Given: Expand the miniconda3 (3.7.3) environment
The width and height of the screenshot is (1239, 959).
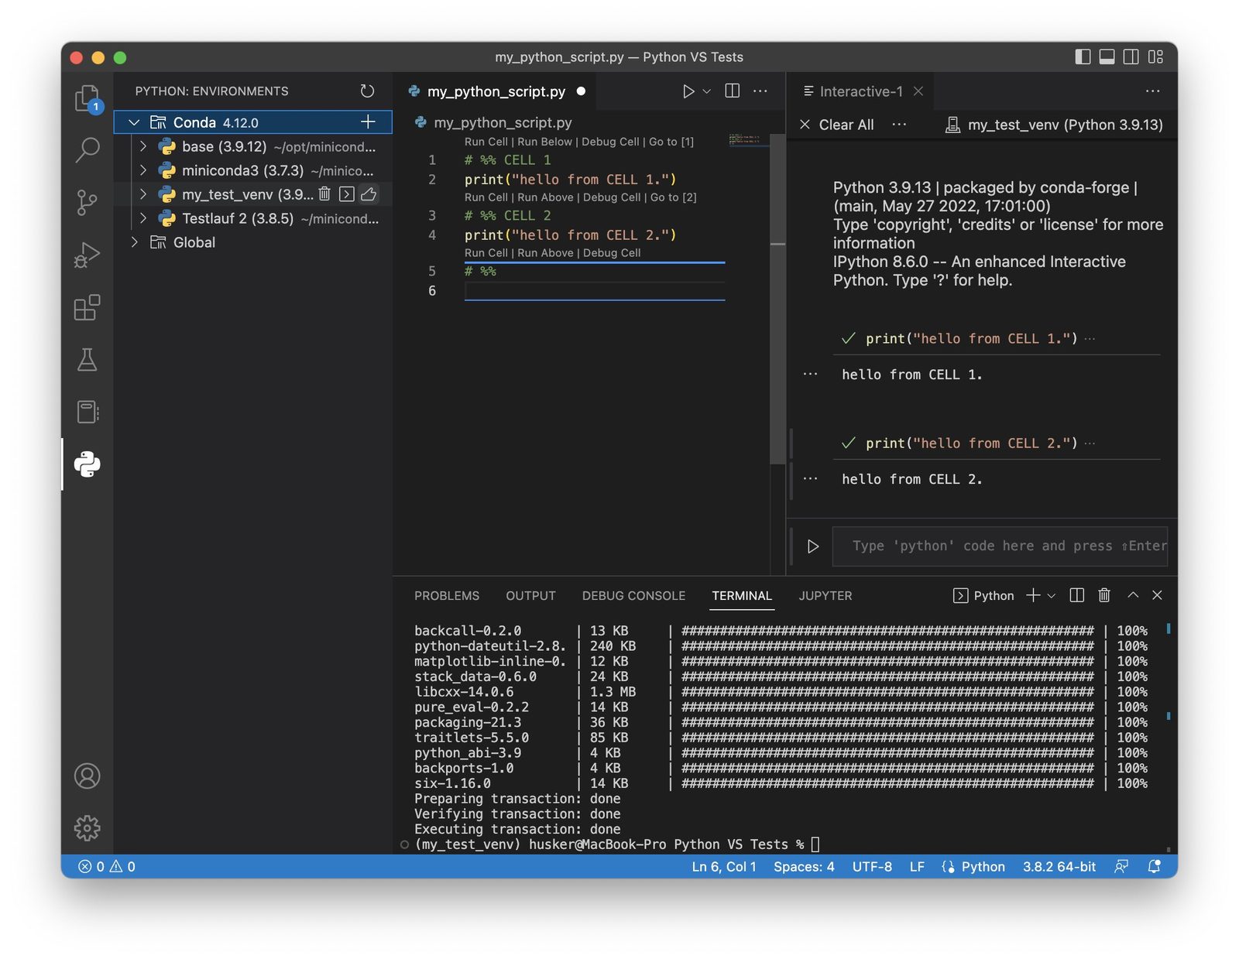Looking at the screenshot, I should (142, 170).
